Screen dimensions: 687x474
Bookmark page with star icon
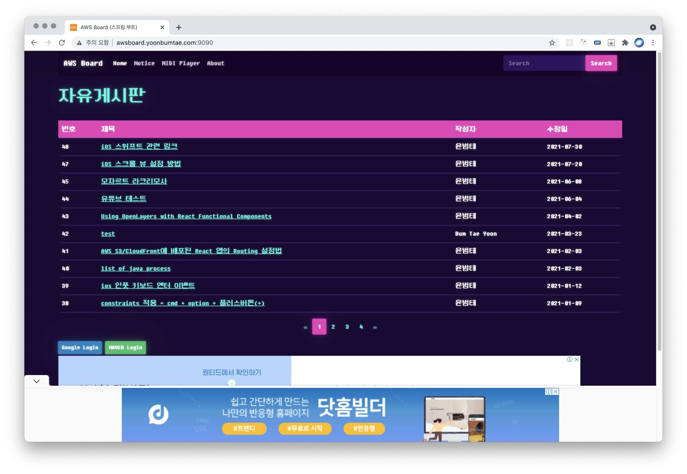click(x=552, y=42)
